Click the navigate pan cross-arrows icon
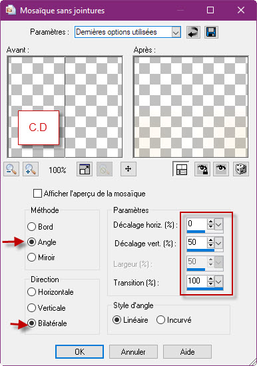Screen dimensions: 257x366 (x=128, y=169)
